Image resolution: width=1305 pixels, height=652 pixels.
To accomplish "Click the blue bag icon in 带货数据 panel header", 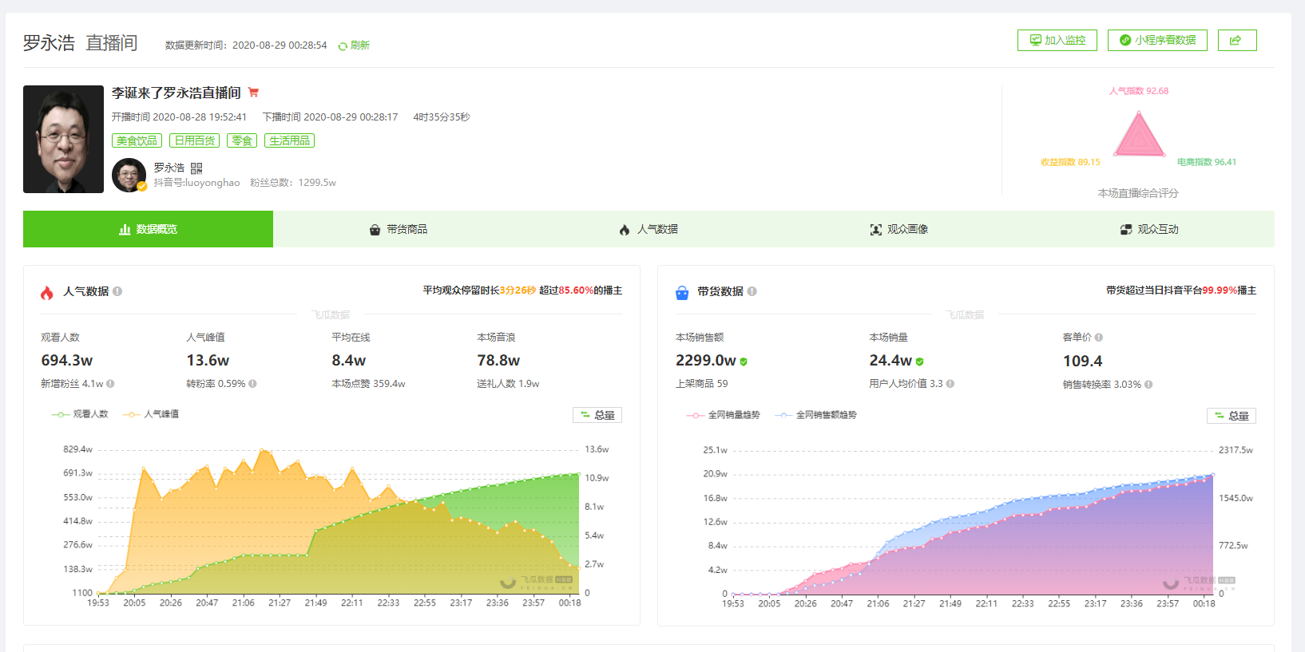I will [682, 292].
